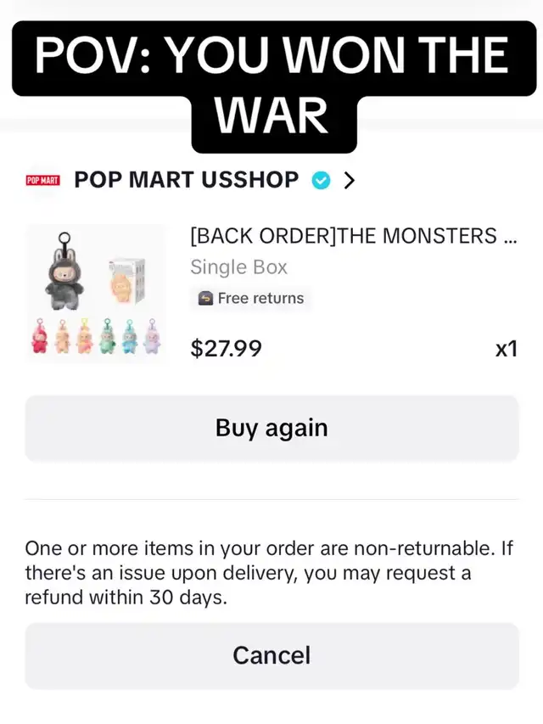Viewport: 543px width, 724px height.
Task: Tap the red figure in product thumbnail
Action: [x=39, y=337]
